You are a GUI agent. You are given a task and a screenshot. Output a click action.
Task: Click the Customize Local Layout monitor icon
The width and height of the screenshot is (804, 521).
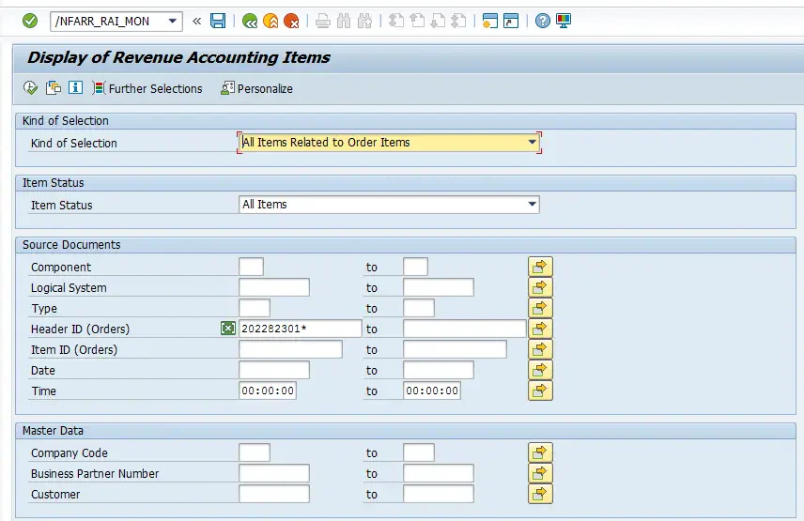[564, 21]
